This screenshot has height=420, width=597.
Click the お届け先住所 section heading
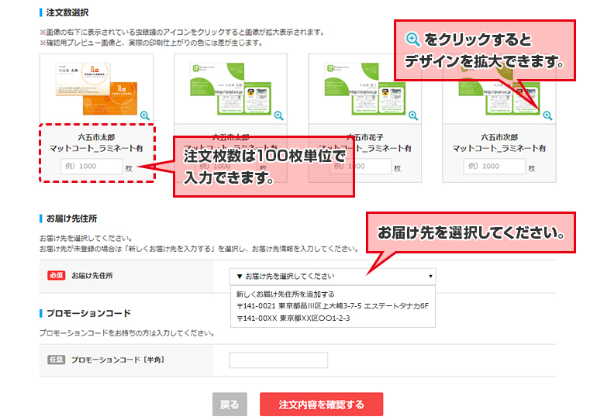coord(71,219)
